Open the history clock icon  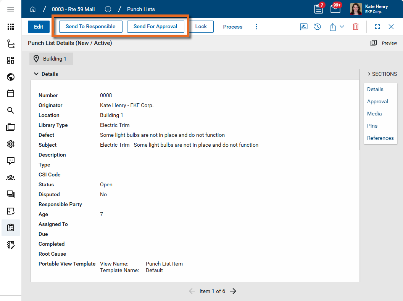[x=318, y=27]
